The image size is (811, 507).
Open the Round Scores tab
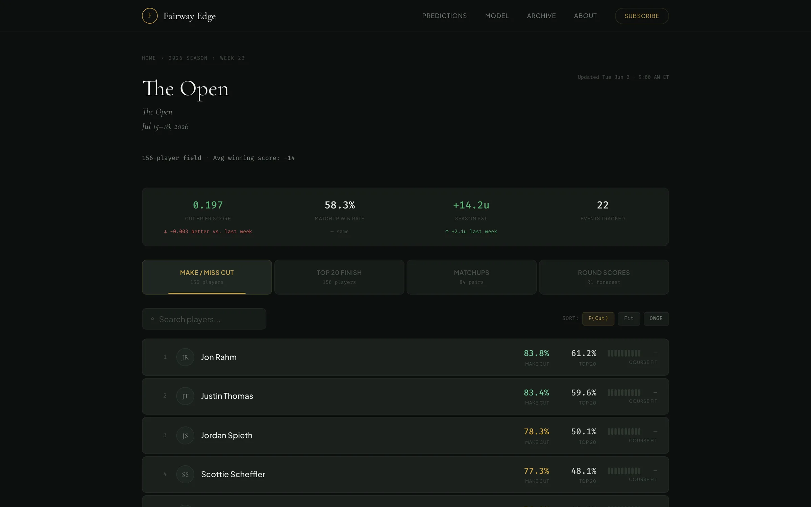tap(604, 277)
